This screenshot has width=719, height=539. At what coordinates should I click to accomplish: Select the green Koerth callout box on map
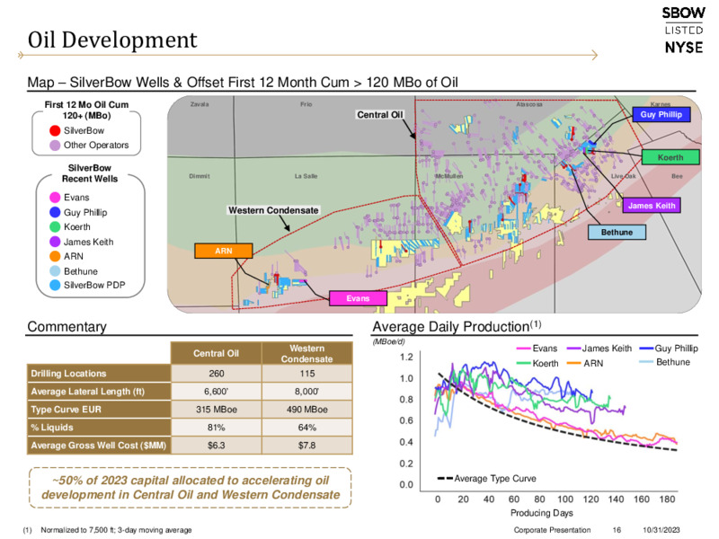click(x=670, y=157)
